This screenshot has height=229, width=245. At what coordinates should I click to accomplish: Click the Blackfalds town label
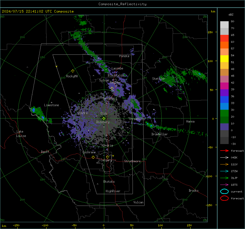(116, 75)
